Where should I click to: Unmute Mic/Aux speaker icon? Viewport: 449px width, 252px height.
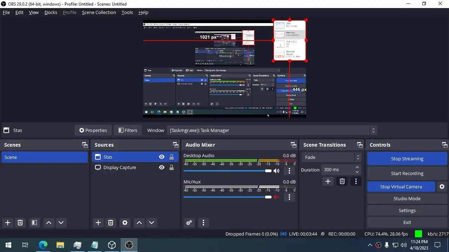(x=276, y=197)
